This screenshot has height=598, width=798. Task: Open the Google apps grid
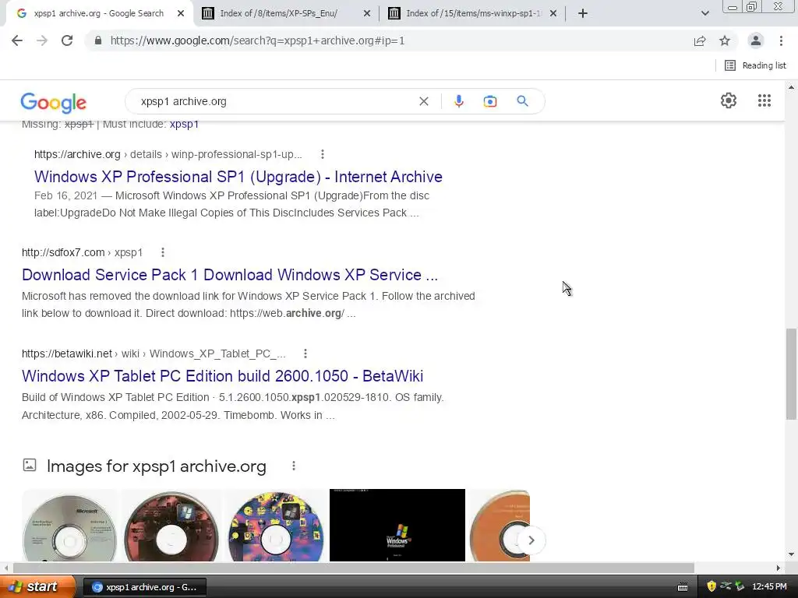point(764,100)
